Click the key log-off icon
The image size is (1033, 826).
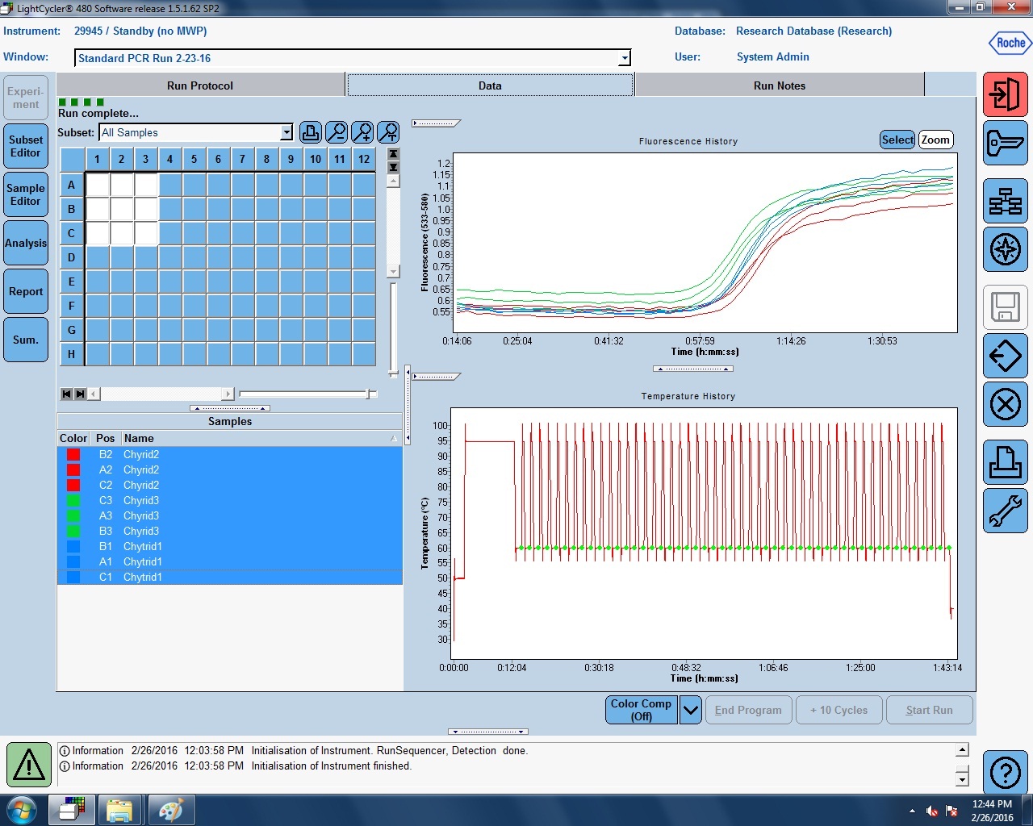click(1005, 143)
